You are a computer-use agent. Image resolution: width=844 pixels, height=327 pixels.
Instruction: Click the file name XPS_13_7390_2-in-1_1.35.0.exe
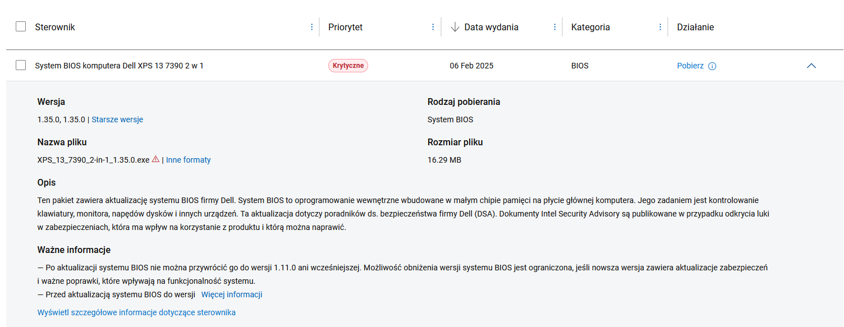[94, 160]
